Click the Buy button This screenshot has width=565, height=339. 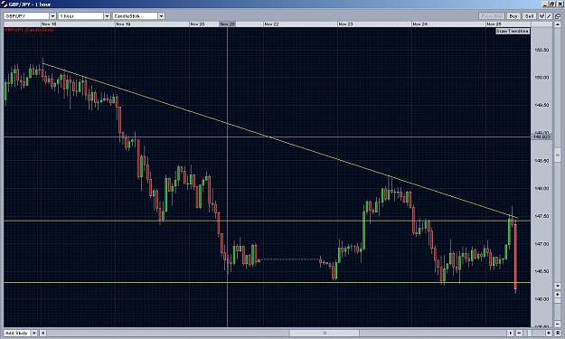[x=513, y=16]
